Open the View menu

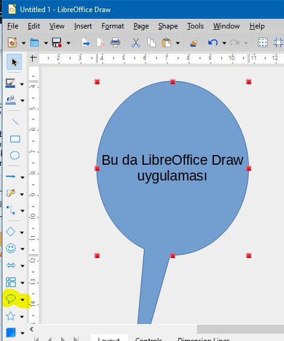pos(57,26)
